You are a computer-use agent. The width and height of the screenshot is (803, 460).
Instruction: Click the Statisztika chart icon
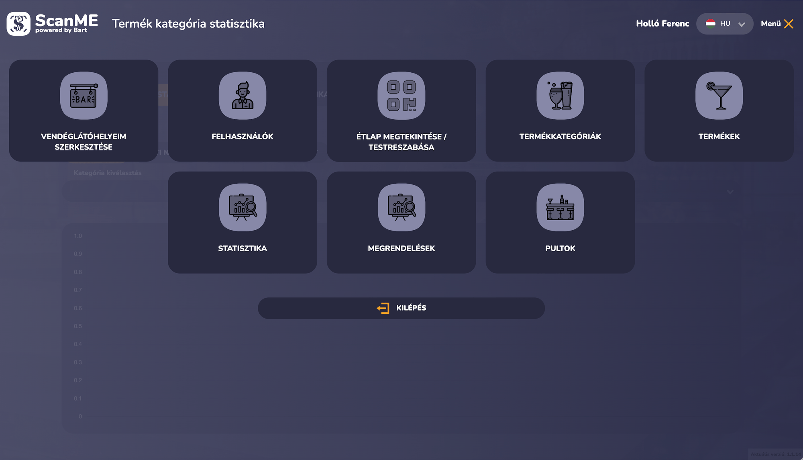tap(243, 207)
